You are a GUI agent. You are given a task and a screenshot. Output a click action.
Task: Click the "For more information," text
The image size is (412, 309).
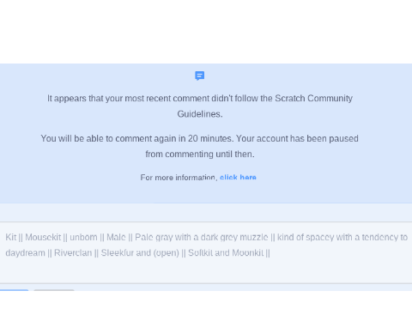pos(179,178)
